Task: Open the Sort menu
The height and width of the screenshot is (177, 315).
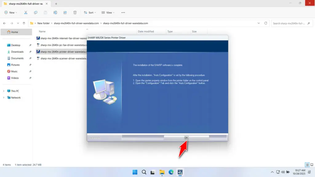Action: coord(90,13)
